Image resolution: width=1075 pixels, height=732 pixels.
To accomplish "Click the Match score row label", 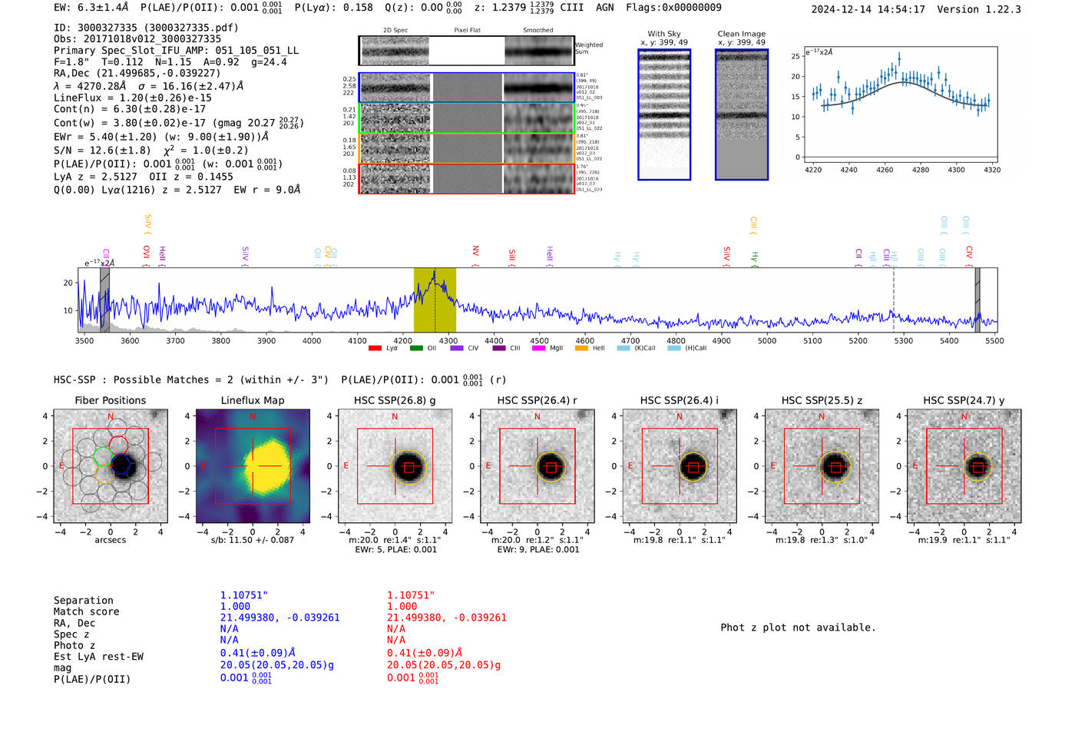I will coord(87,612).
